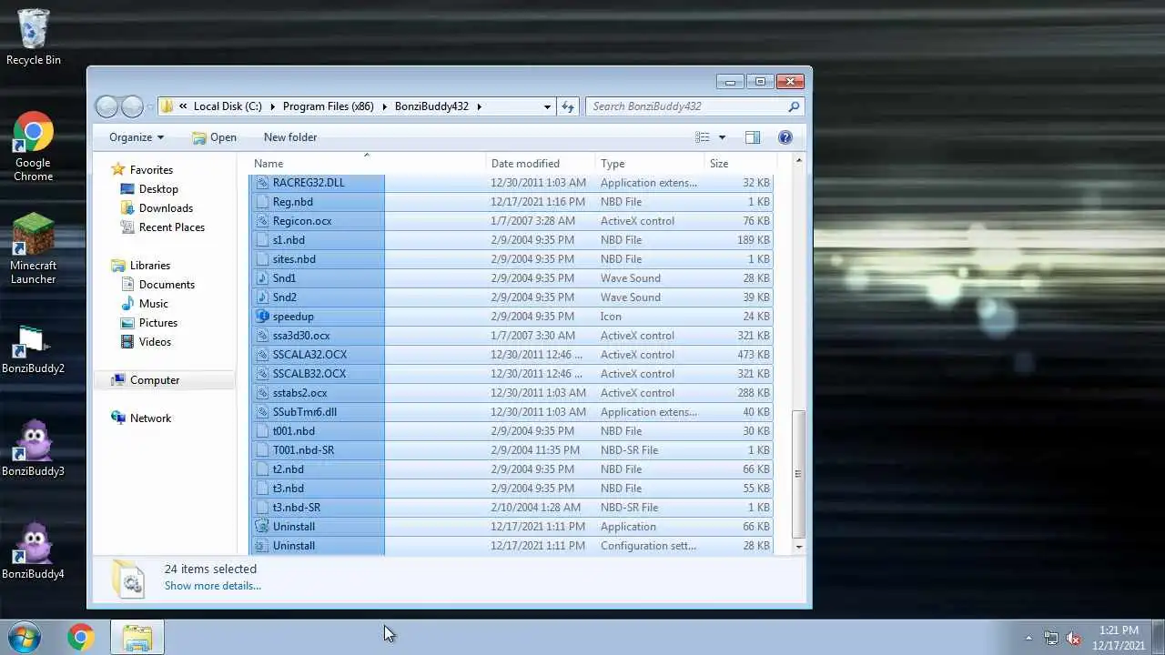Viewport: 1165px width, 655px height.
Task: Click the search magnifier icon
Action: coord(794,106)
